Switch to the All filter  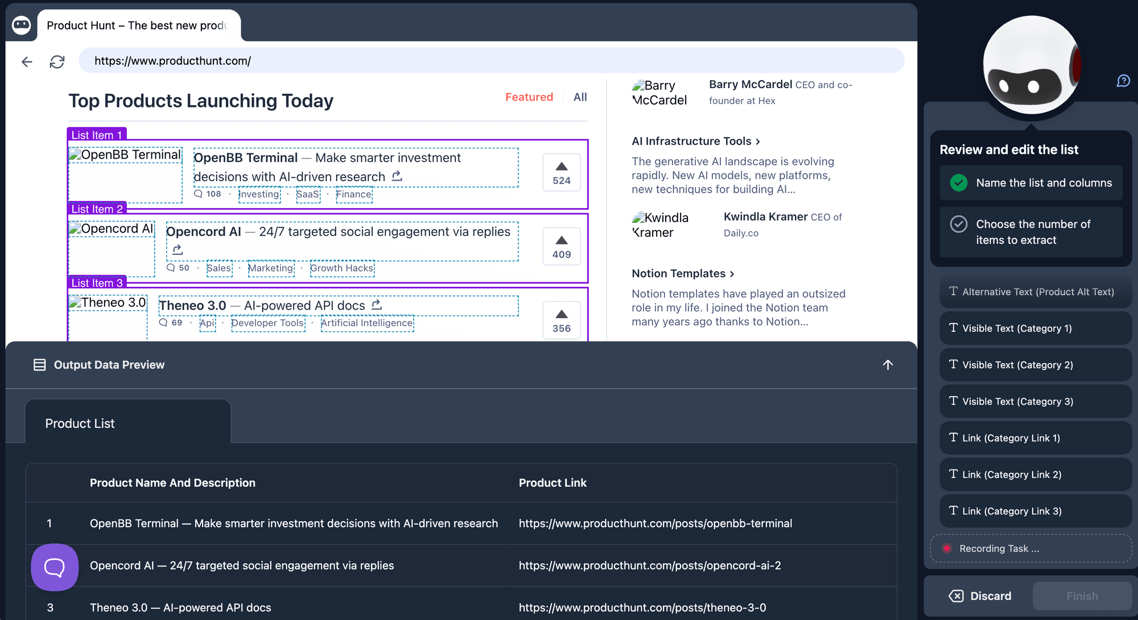580,97
